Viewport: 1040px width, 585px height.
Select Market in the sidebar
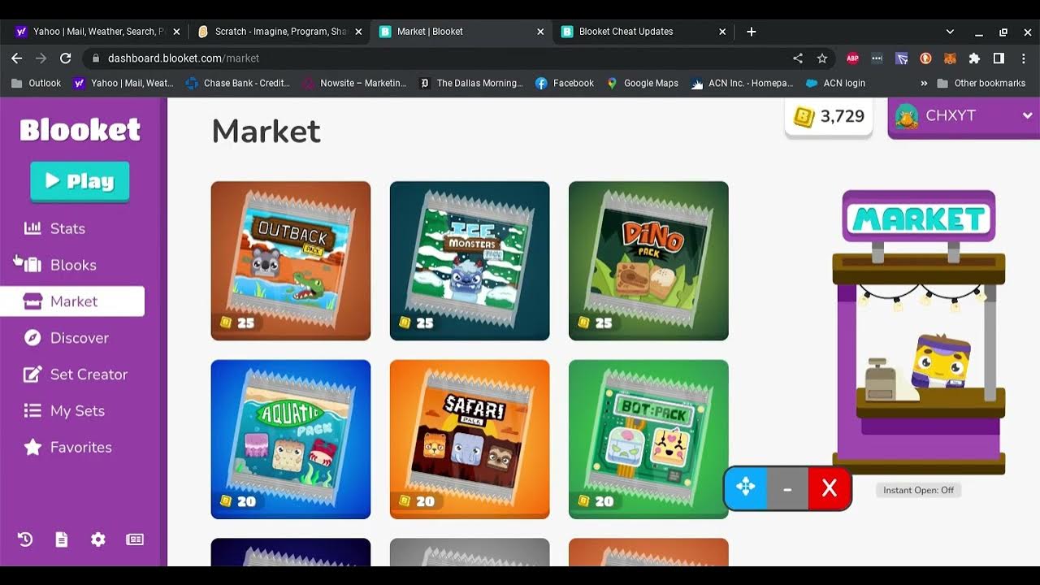(72, 301)
